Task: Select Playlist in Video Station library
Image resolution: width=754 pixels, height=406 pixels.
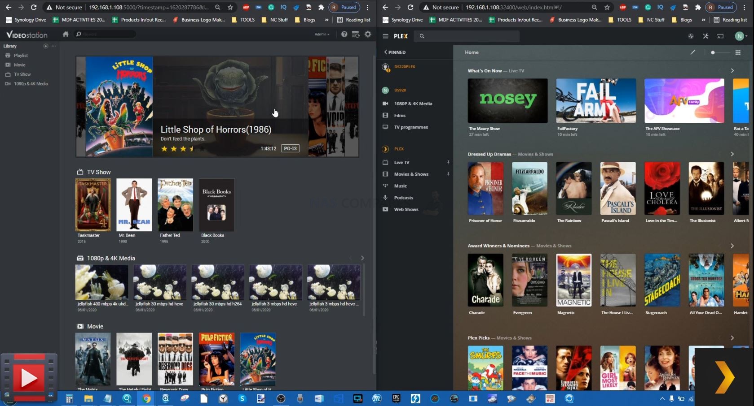Action: [x=21, y=56]
